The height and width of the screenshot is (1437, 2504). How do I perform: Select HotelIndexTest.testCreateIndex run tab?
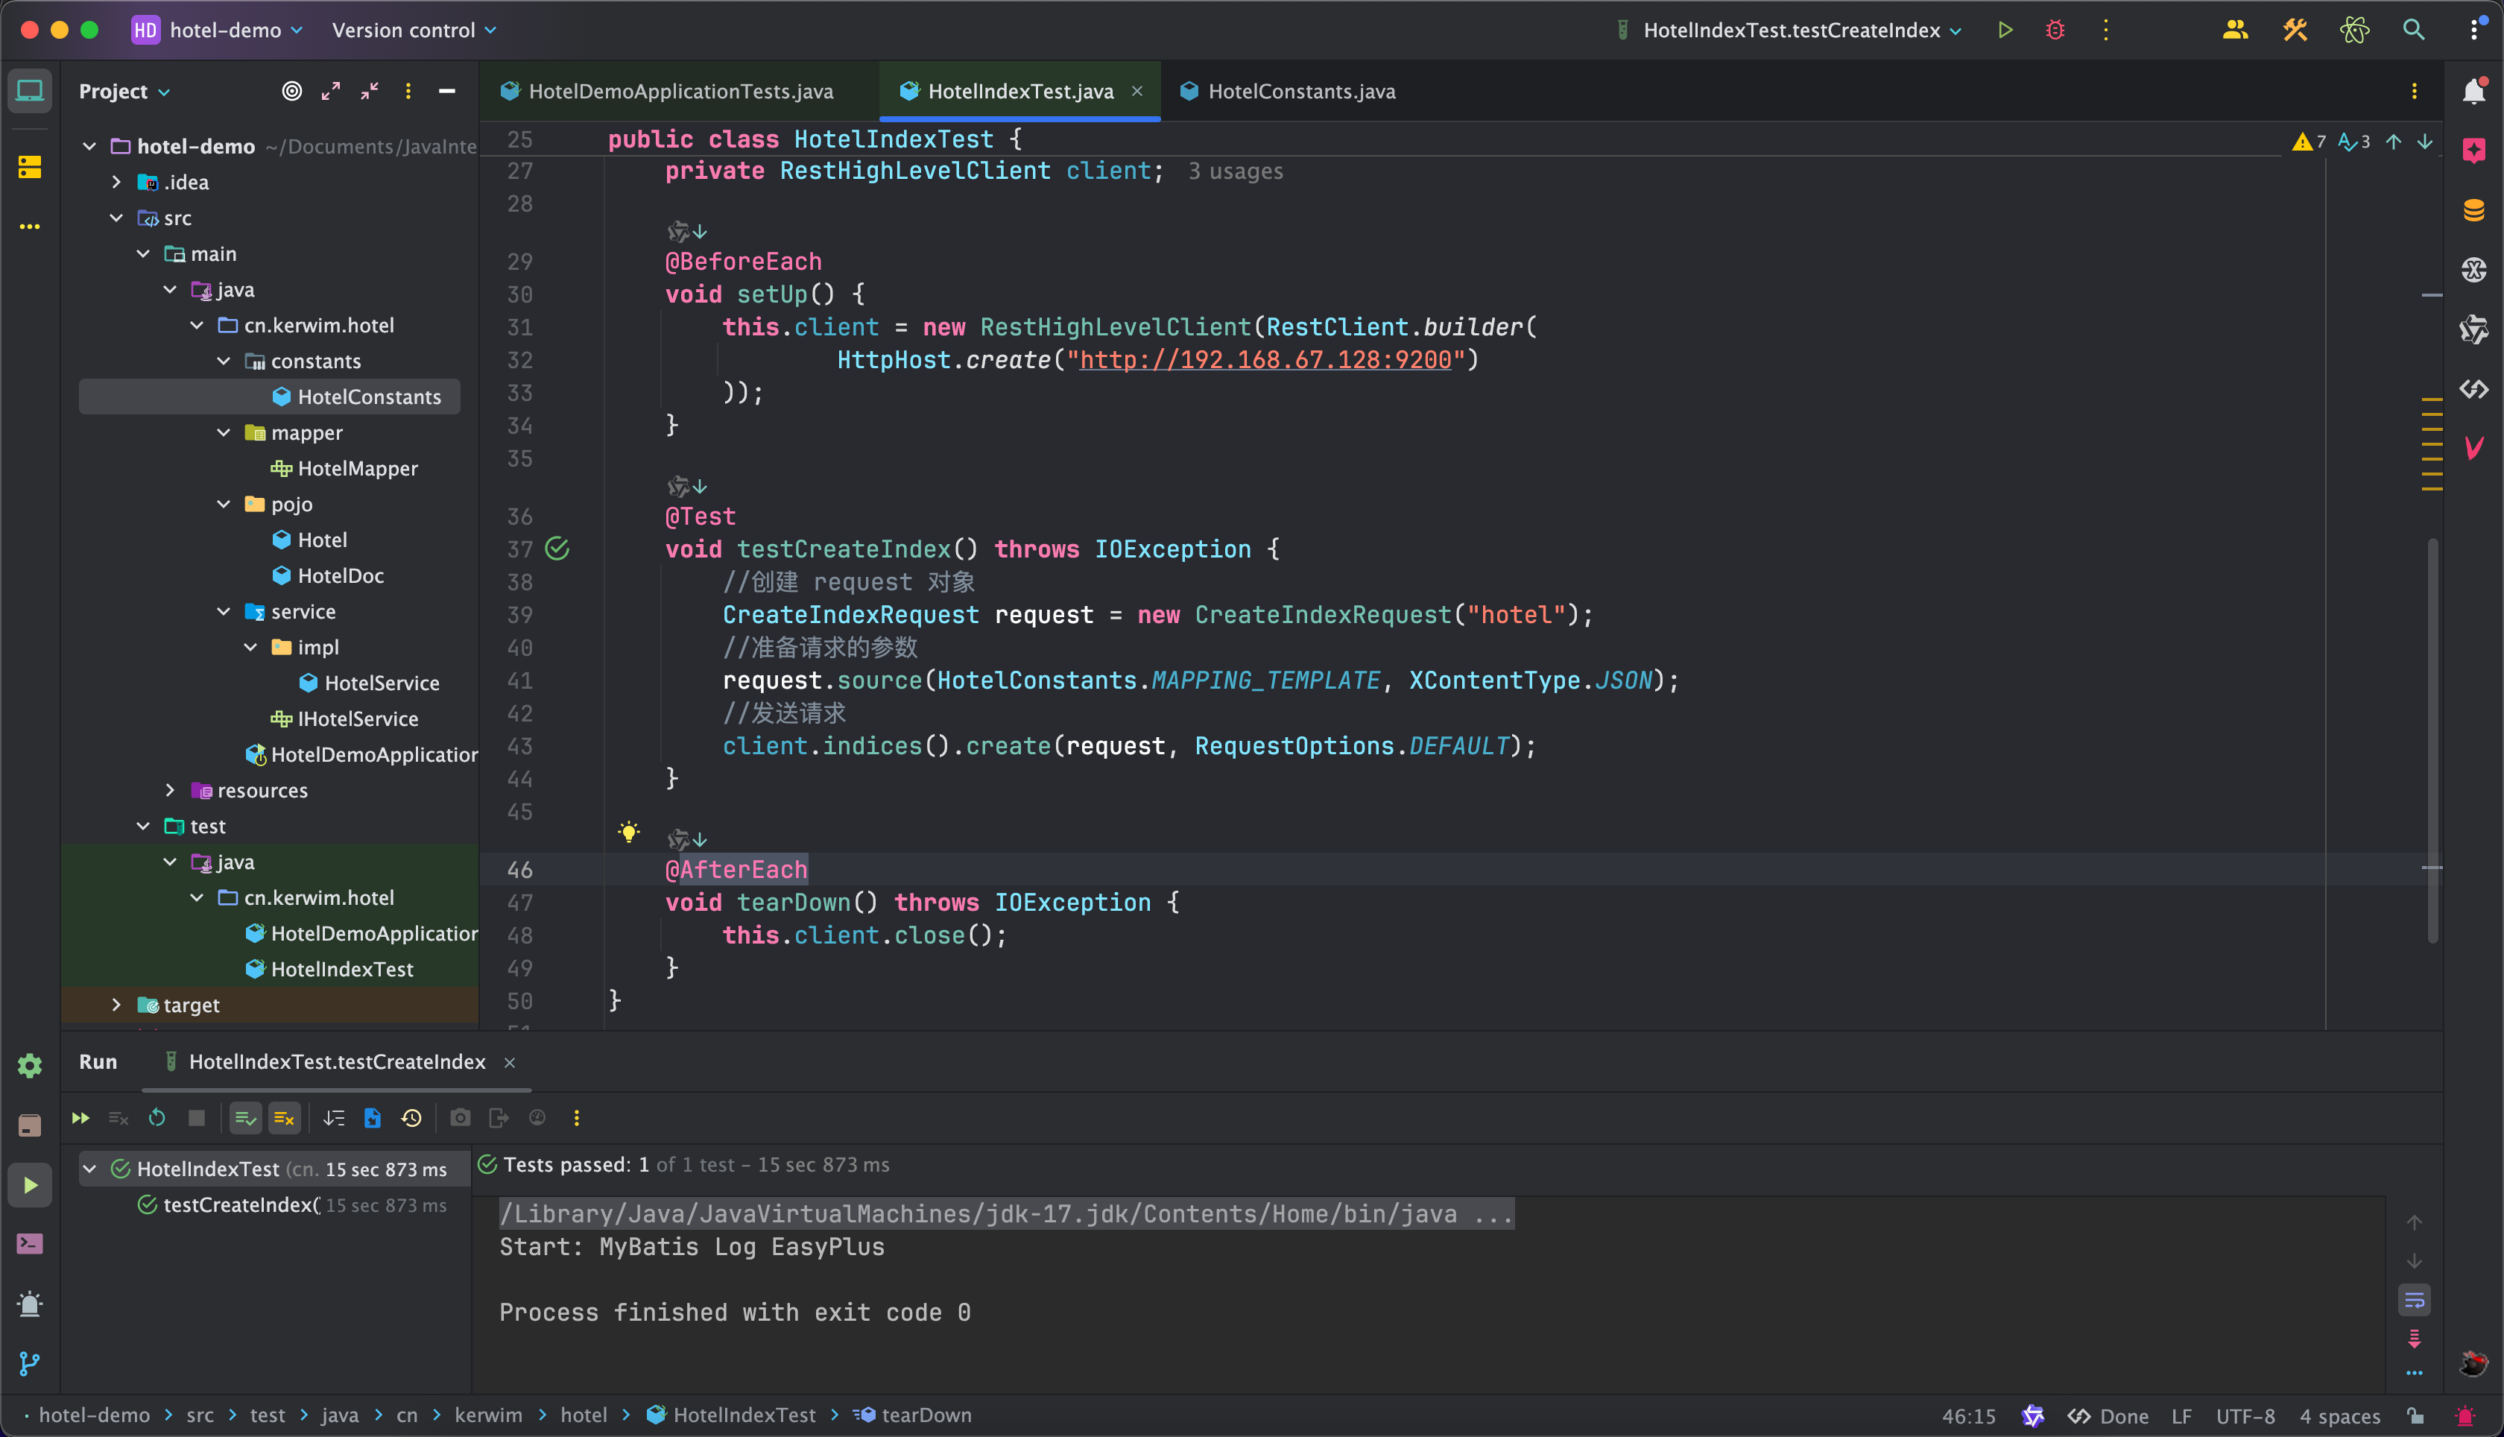click(x=338, y=1062)
